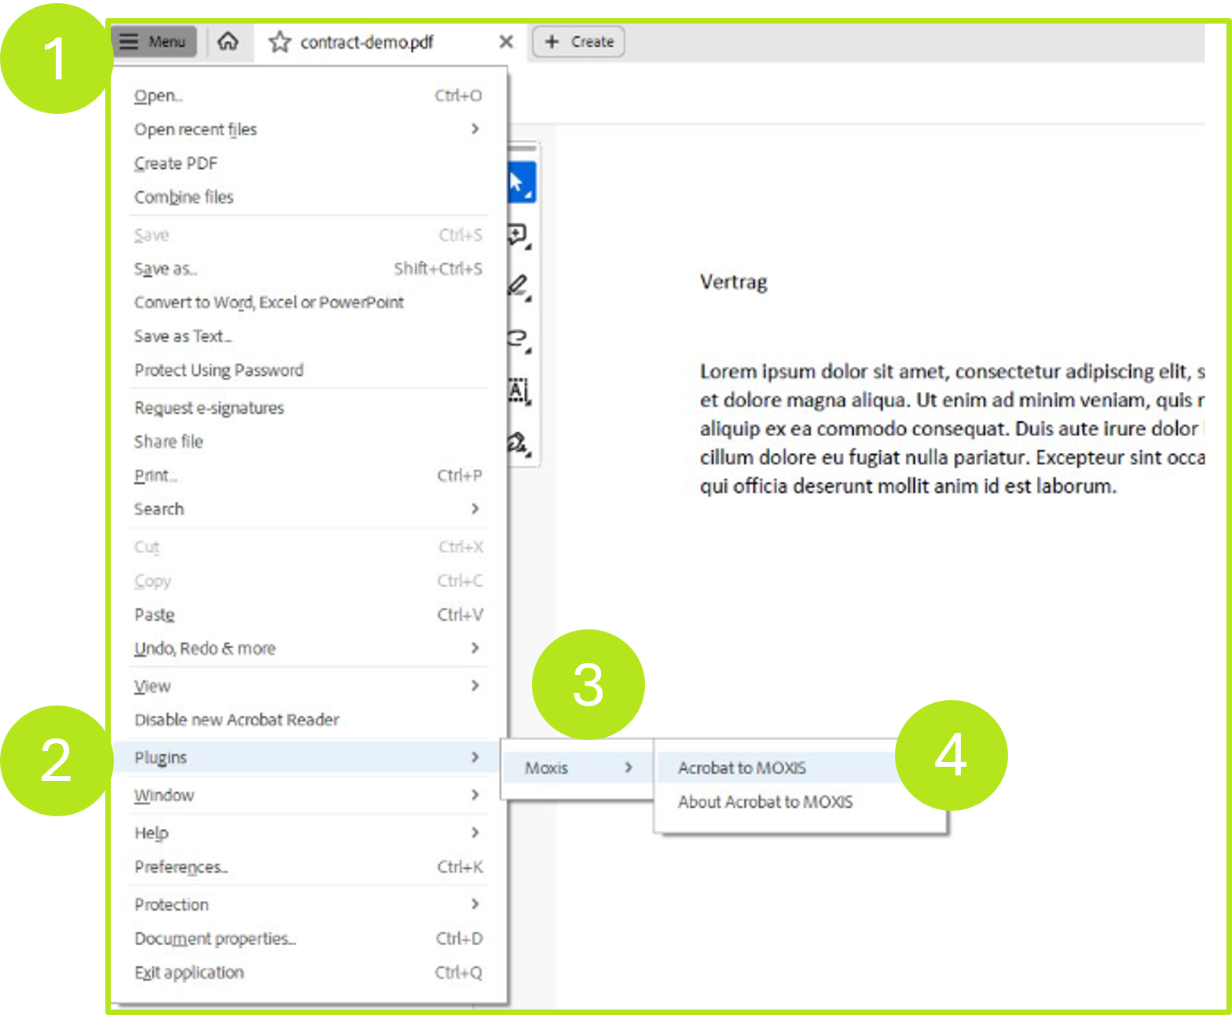
Task: Close the contract-demo.pdf tab
Action: pyautogui.click(x=506, y=42)
